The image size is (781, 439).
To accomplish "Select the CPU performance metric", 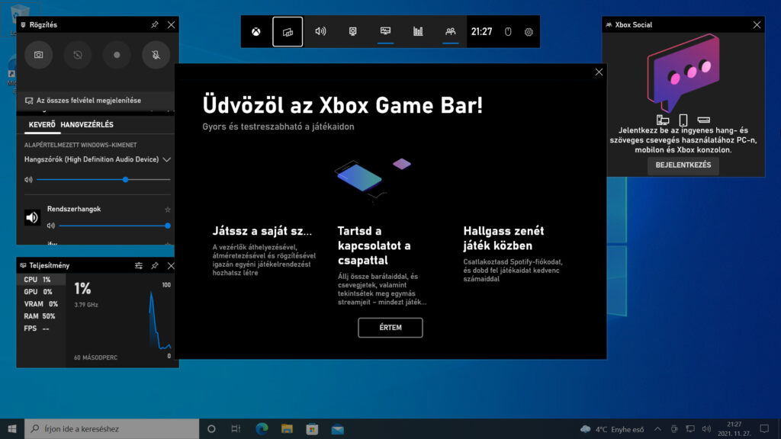I will click(x=41, y=279).
